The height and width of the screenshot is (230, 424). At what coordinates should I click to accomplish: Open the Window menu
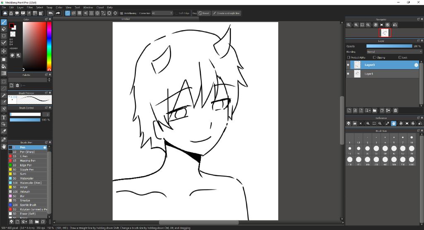pos(88,7)
